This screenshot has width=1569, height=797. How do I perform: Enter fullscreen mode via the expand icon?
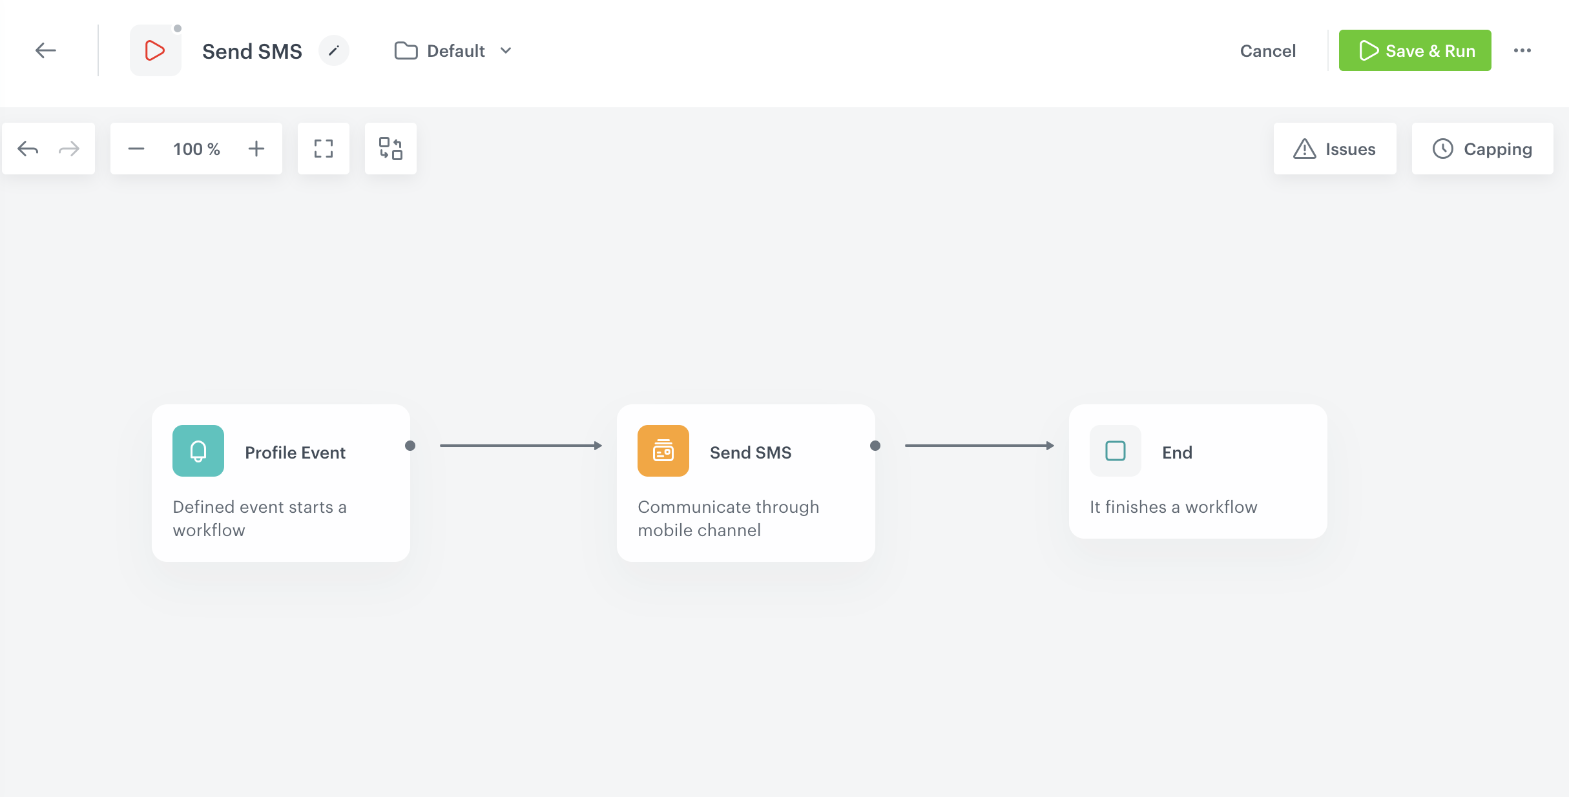(x=324, y=148)
